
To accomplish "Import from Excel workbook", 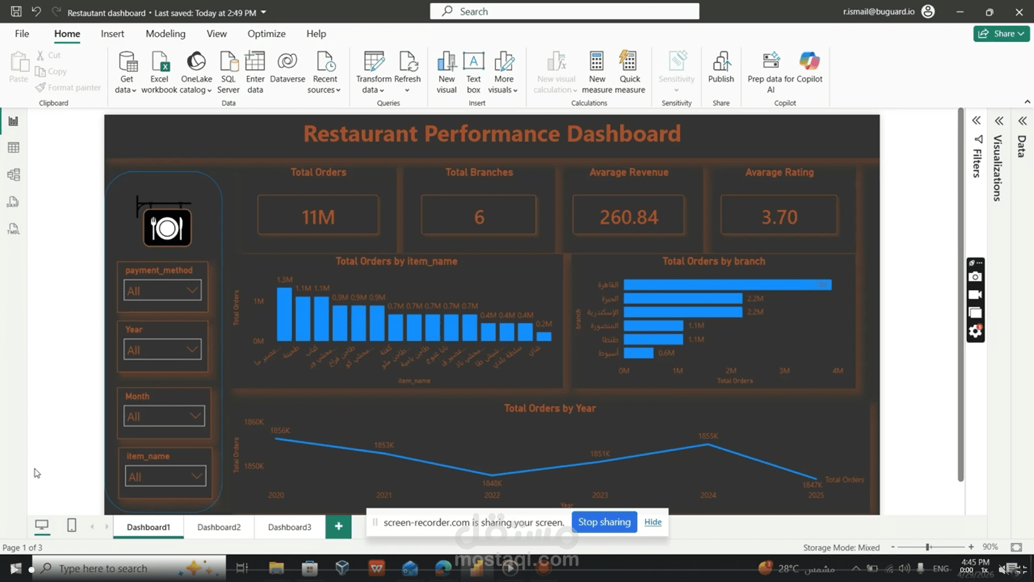I will (x=159, y=72).
